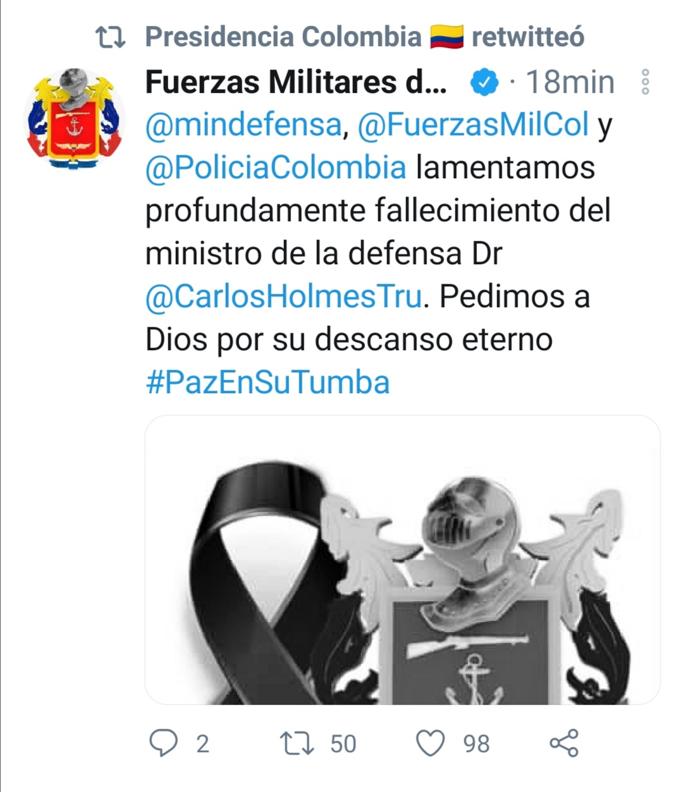Open the Fuerzas Militares profile avatar
This screenshot has height=792, width=683.
pyautogui.click(x=75, y=119)
